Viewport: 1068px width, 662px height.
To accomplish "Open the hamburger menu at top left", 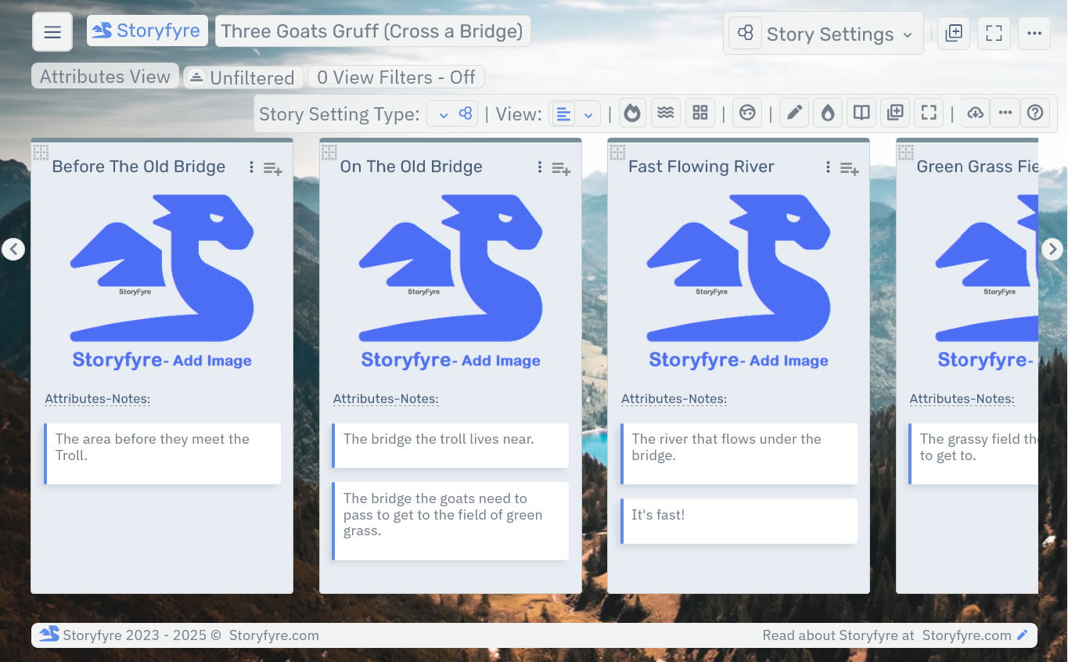I will tap(52, 32).
